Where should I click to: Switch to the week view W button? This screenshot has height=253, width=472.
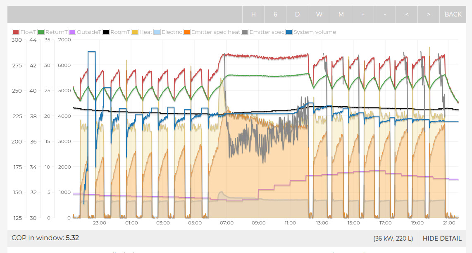click(319, 14)
